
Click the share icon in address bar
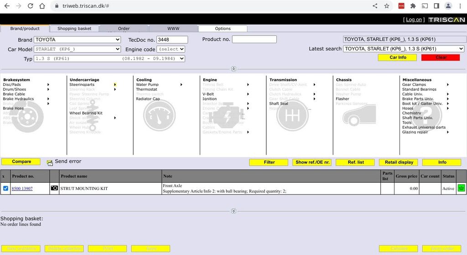375,6
